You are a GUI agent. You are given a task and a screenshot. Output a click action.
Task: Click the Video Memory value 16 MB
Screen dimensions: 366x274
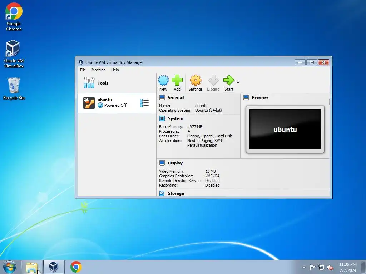click(211, 171)
